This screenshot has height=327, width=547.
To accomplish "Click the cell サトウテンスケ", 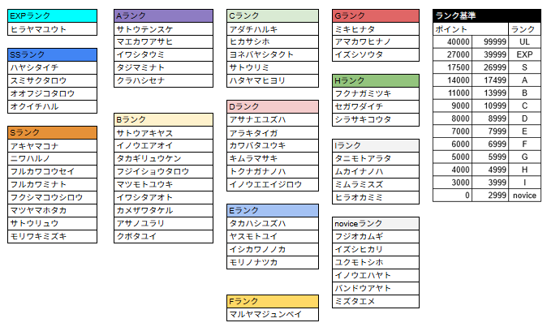I will coord(163,29).
